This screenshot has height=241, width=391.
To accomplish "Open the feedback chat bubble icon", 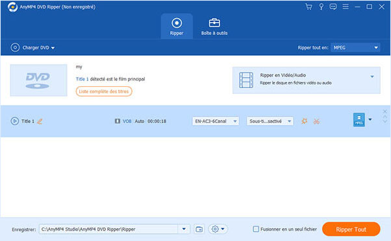I will coord(333,6).
